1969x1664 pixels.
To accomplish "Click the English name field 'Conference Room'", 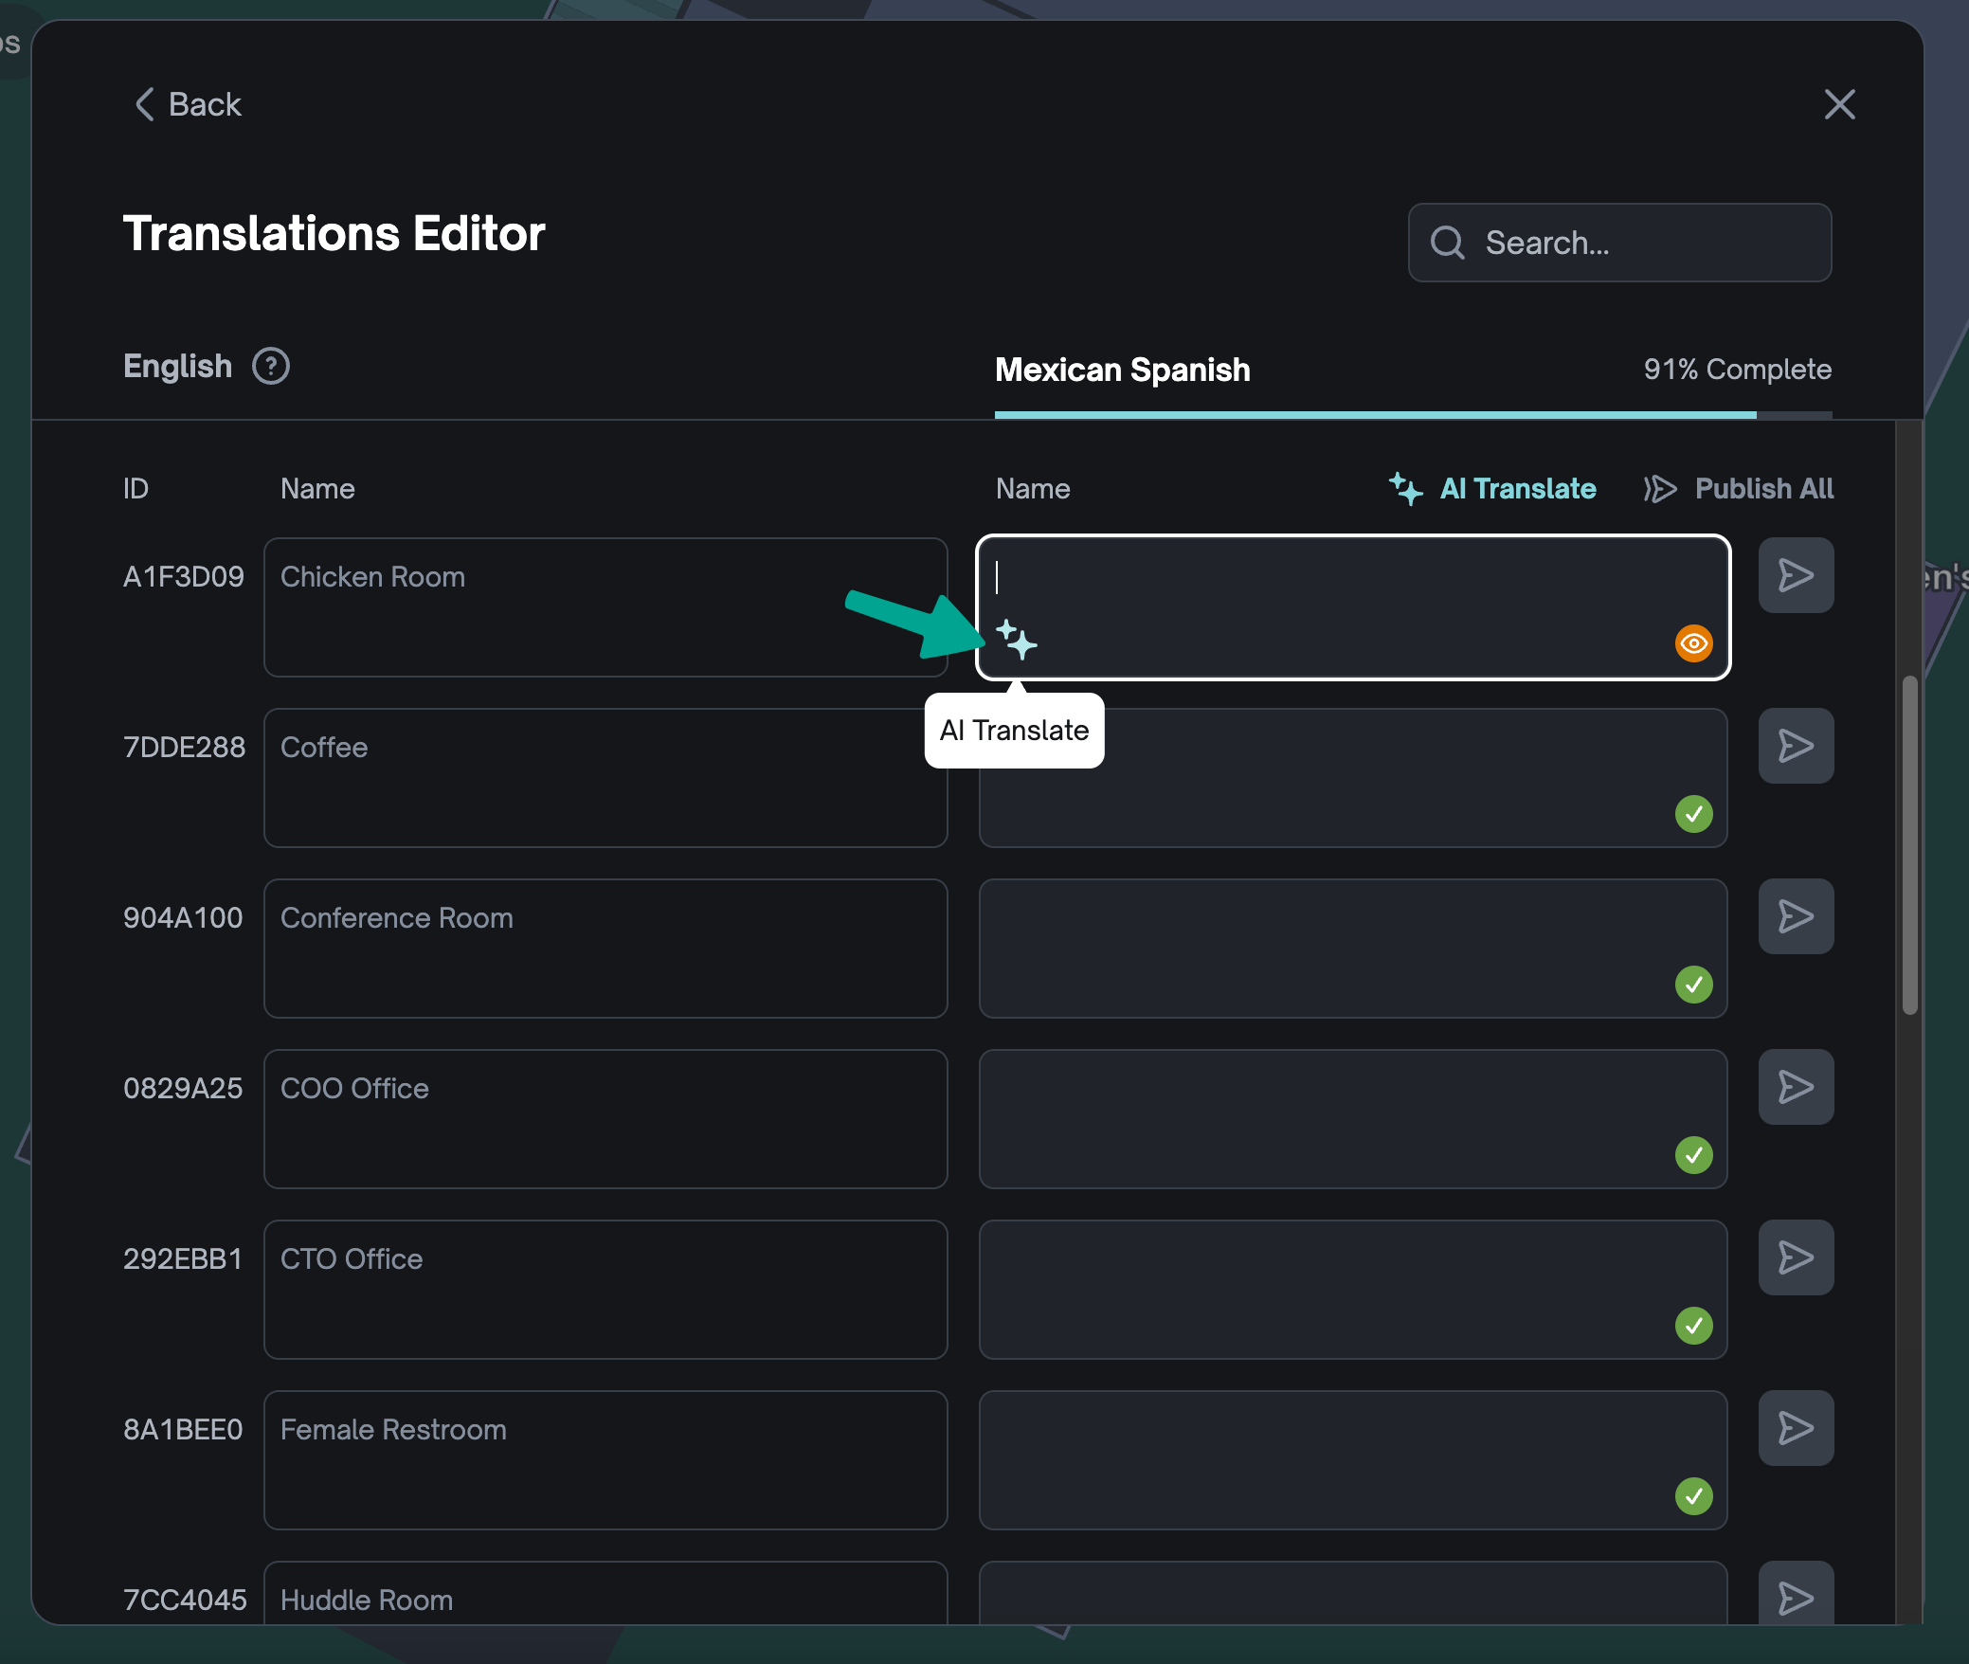I will pos(605,949).
